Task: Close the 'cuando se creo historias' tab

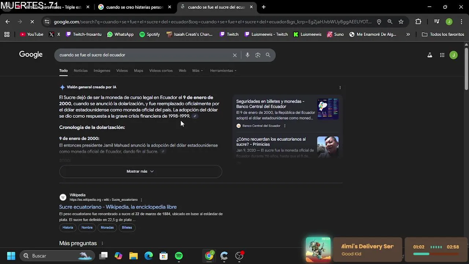Action: click(169, 7)
